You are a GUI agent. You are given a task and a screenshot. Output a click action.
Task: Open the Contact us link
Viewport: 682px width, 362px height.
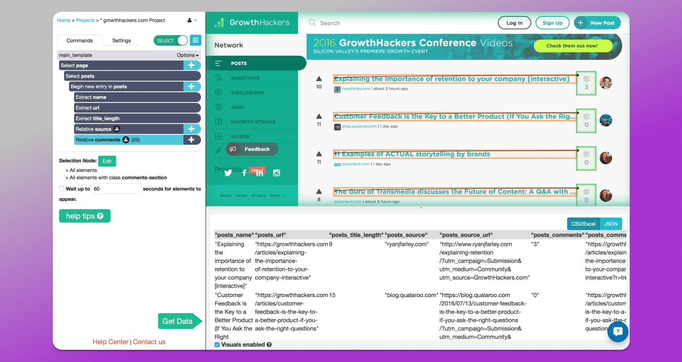(x=149, y=342)
